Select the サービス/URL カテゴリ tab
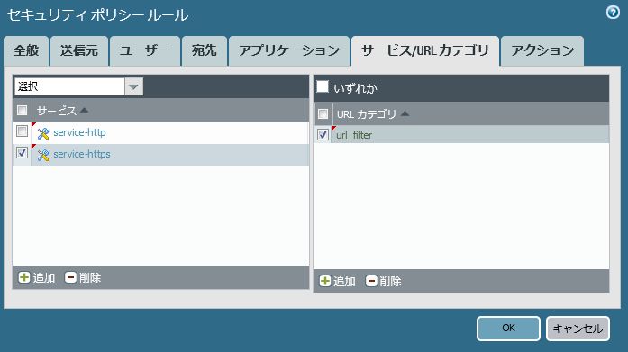Image resolution: width=628 pixels, height=352 pixels. [425, 50]
